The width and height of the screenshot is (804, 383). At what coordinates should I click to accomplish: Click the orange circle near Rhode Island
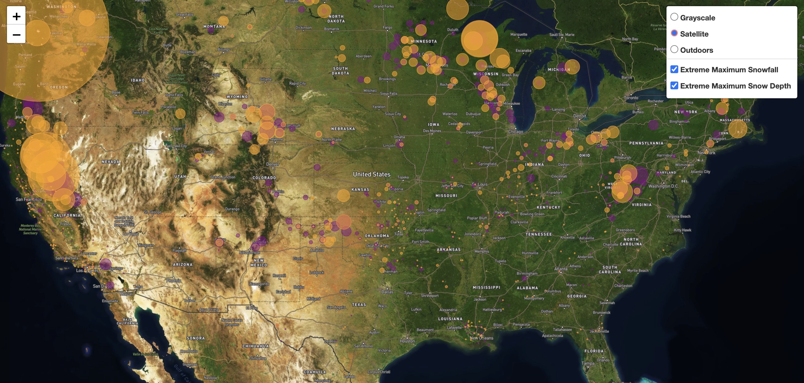click(x=738, y=128)
